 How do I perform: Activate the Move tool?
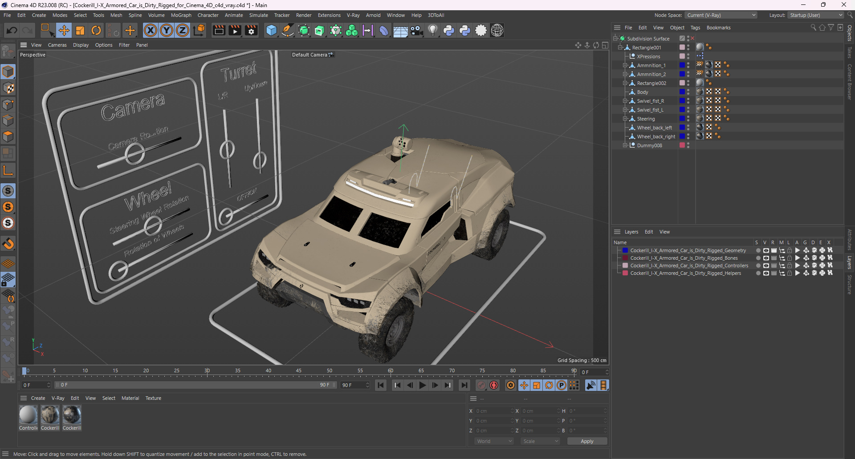pos(64,30)
